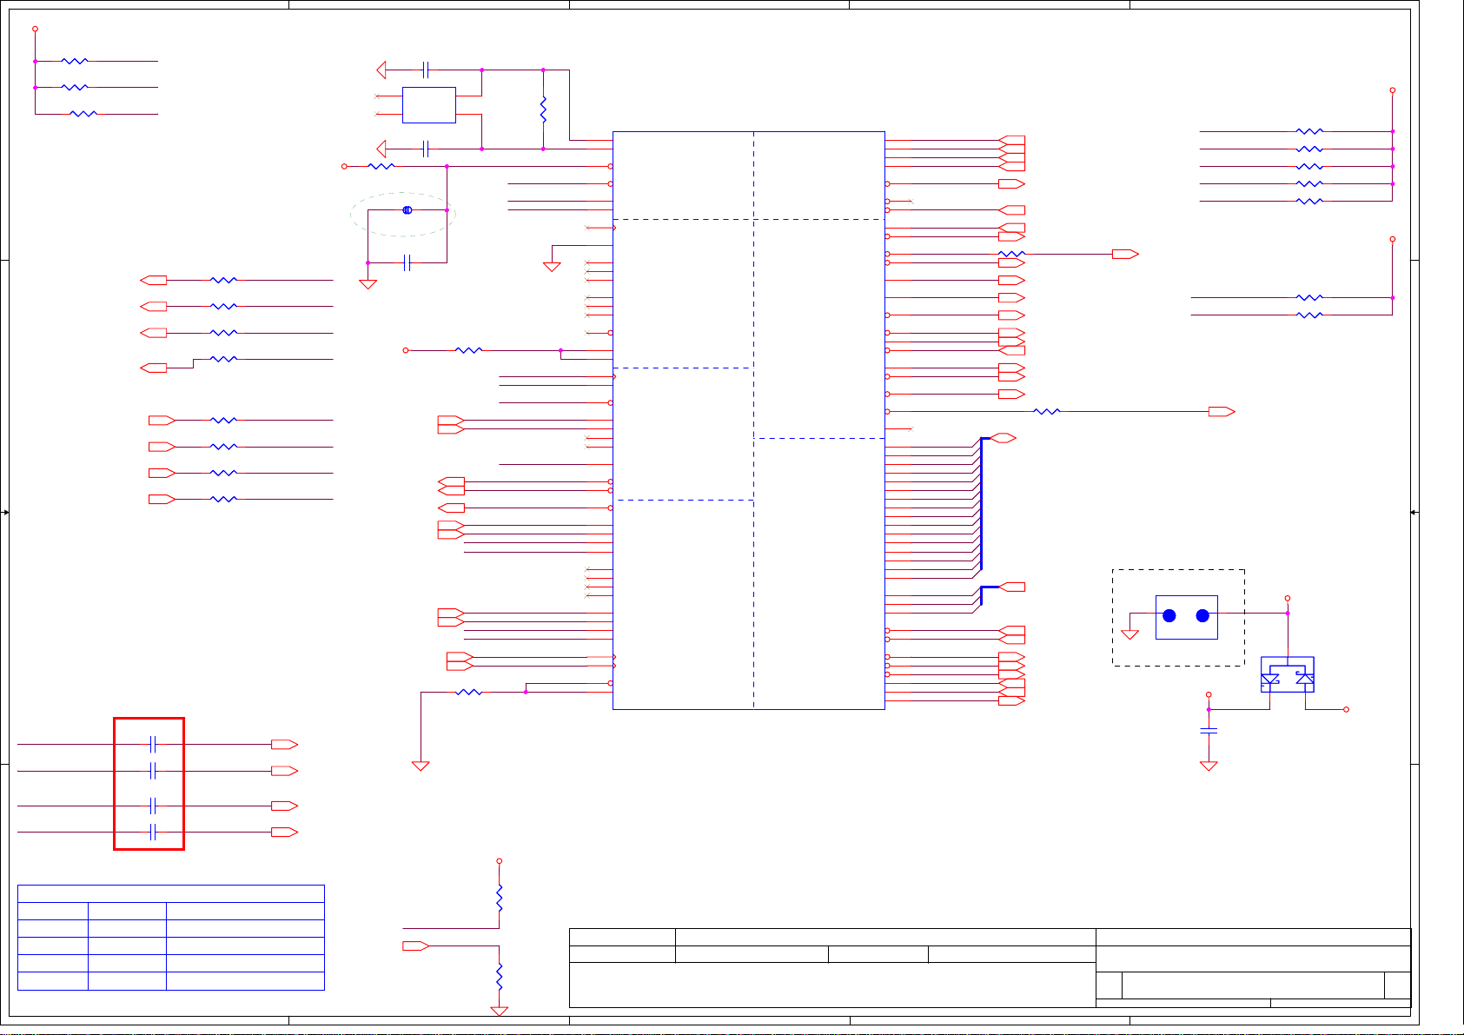Select the capacitor below the crystal
Screen dimensions: 1464x1035
[425, 149]
